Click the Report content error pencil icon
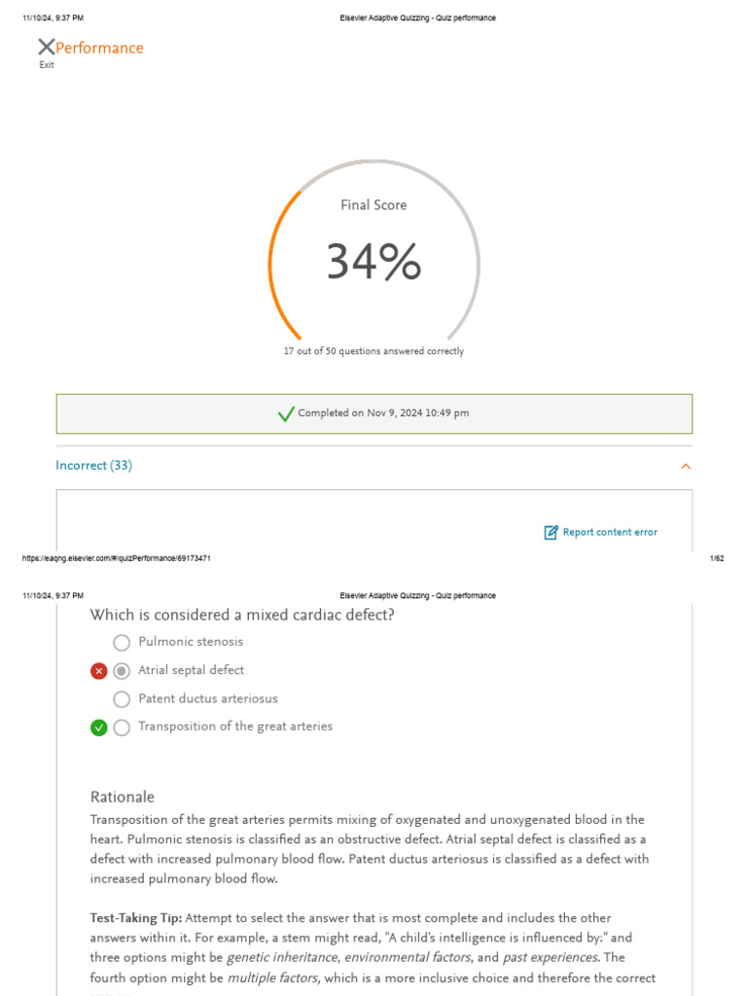 551,532
